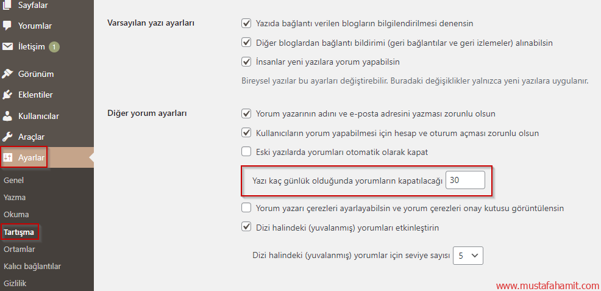Click the days-old number input field
Viewport: 601px width, 291px height.
[x=465, y=180]
